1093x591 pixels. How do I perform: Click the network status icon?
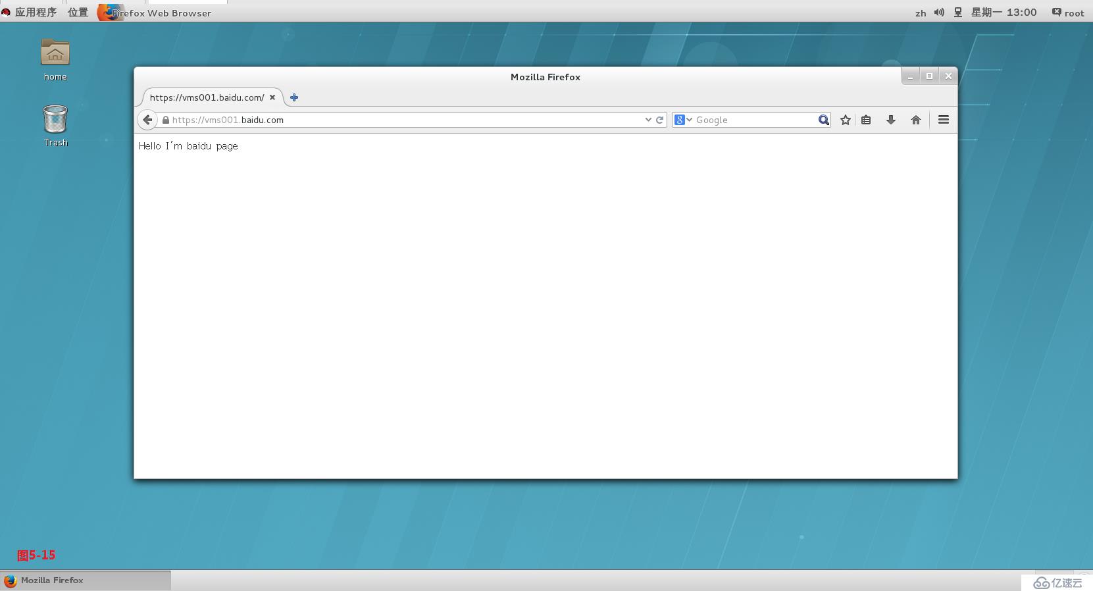click(958, 13)
